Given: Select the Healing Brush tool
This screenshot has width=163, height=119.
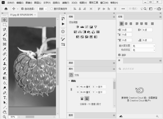Looking at the screenshot, I should click(4, 54).
